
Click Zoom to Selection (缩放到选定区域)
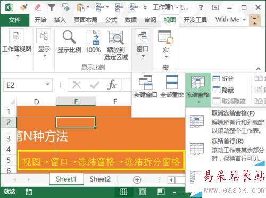pos(116,45)
